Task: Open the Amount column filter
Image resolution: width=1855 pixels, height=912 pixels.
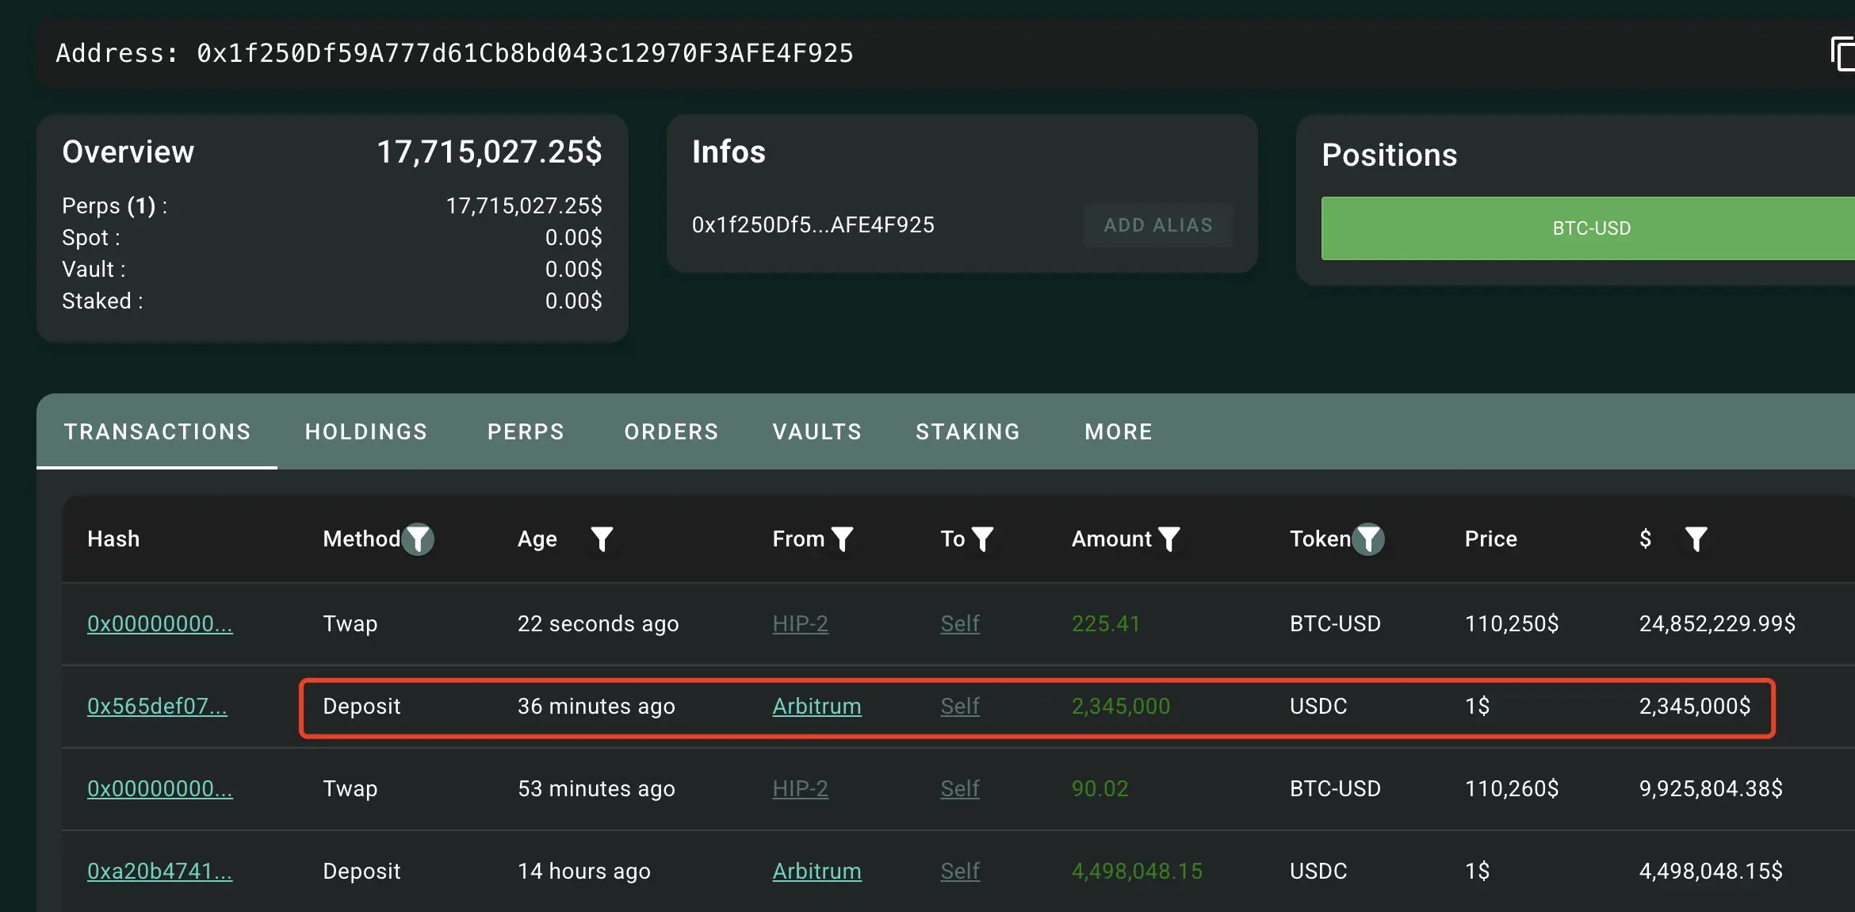Action: [1169, 539]
